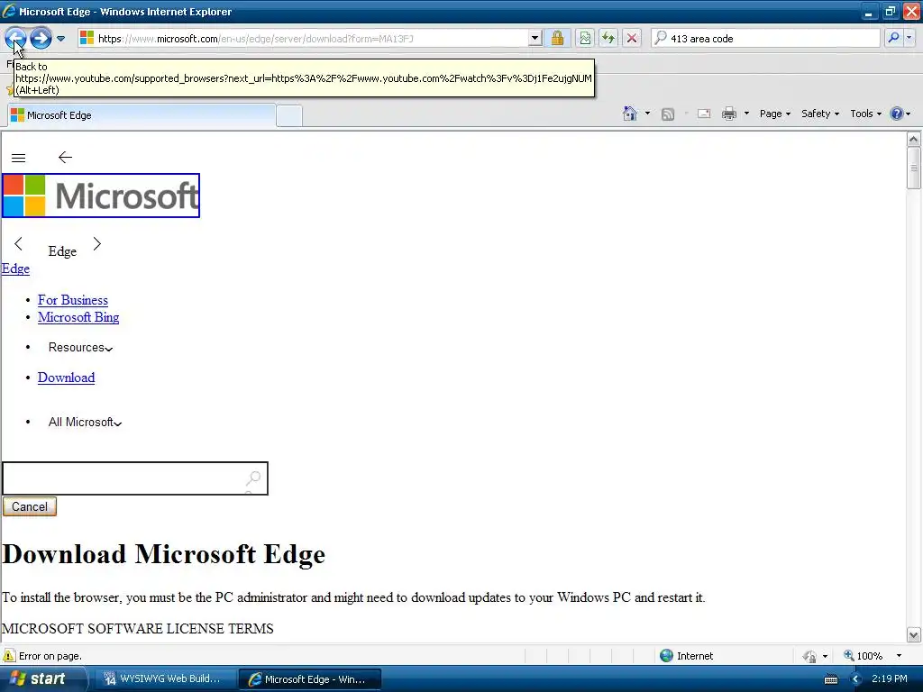The height and width of the screenshot is (692, 923).
Task: Open the Download link
Action: [66, 378]
